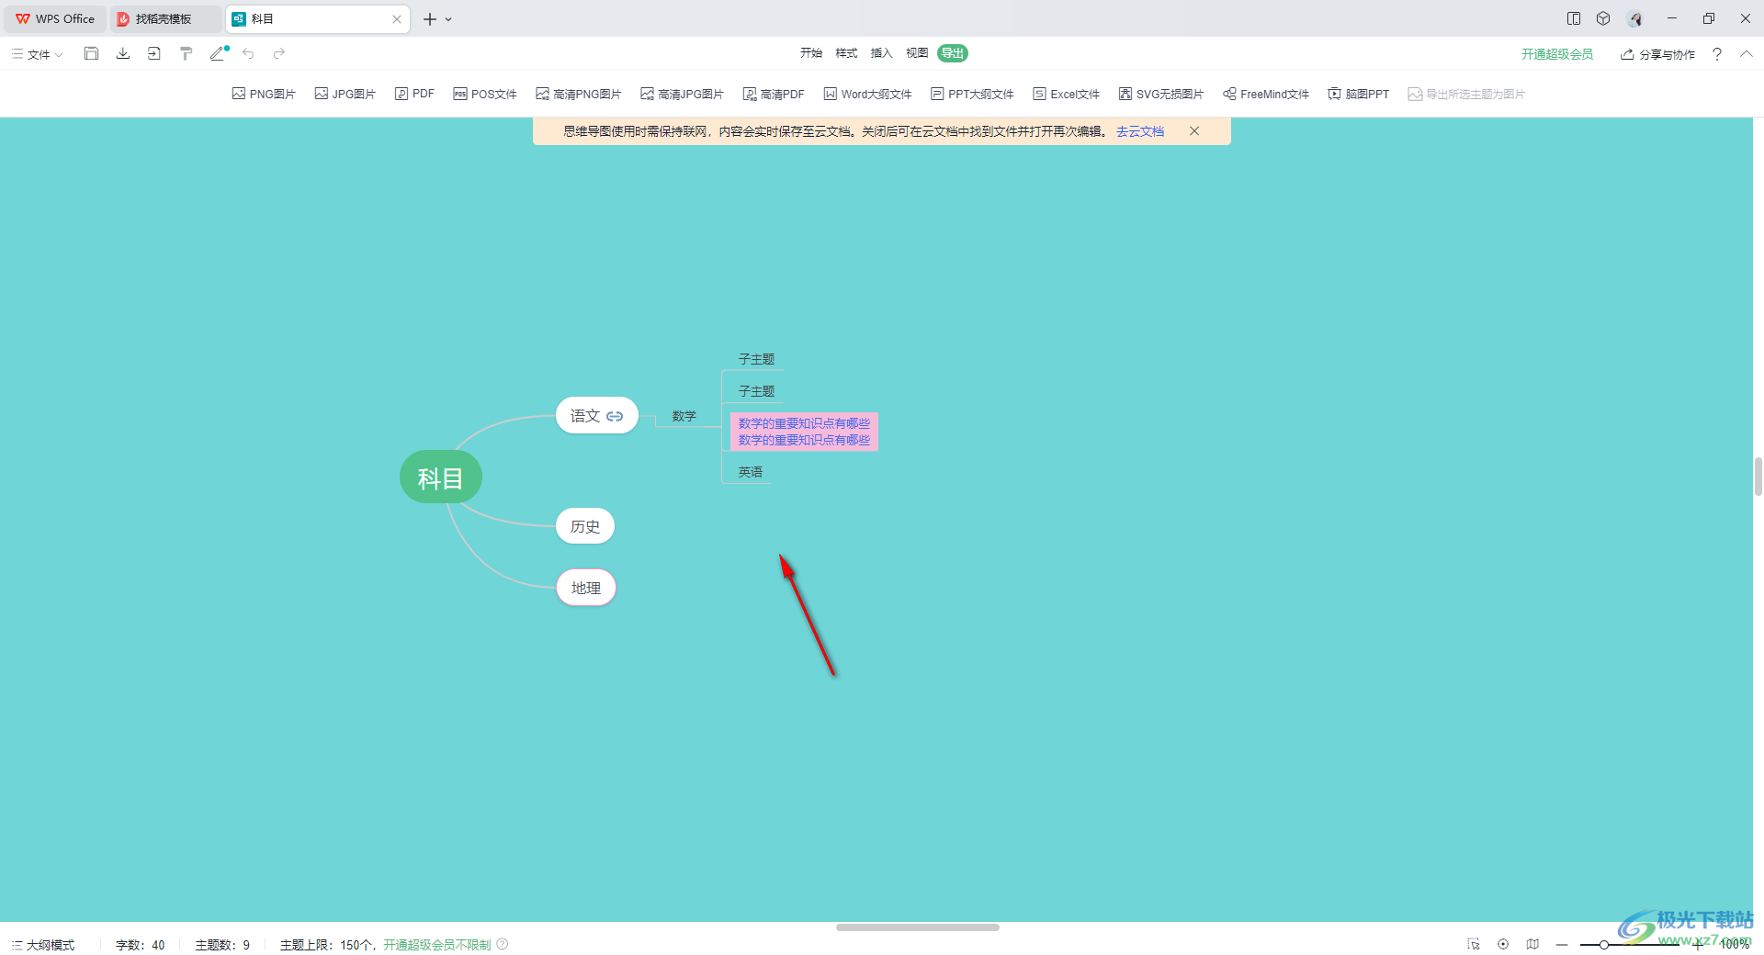The width and height of the screenshot is (1764, 955).
Task: Select the highlighted 数学的重要知识点有哪些 node
Action: tap(804, 432)
